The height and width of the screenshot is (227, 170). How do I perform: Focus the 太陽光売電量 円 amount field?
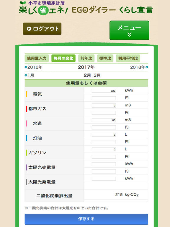(x=104, y=171)
